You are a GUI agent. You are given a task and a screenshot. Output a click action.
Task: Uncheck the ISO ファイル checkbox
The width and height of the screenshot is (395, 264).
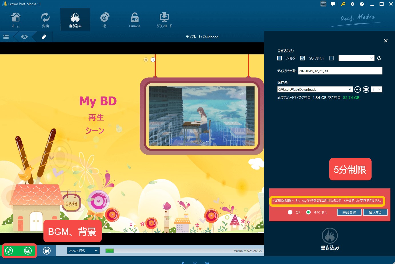[x=303, y=58]
